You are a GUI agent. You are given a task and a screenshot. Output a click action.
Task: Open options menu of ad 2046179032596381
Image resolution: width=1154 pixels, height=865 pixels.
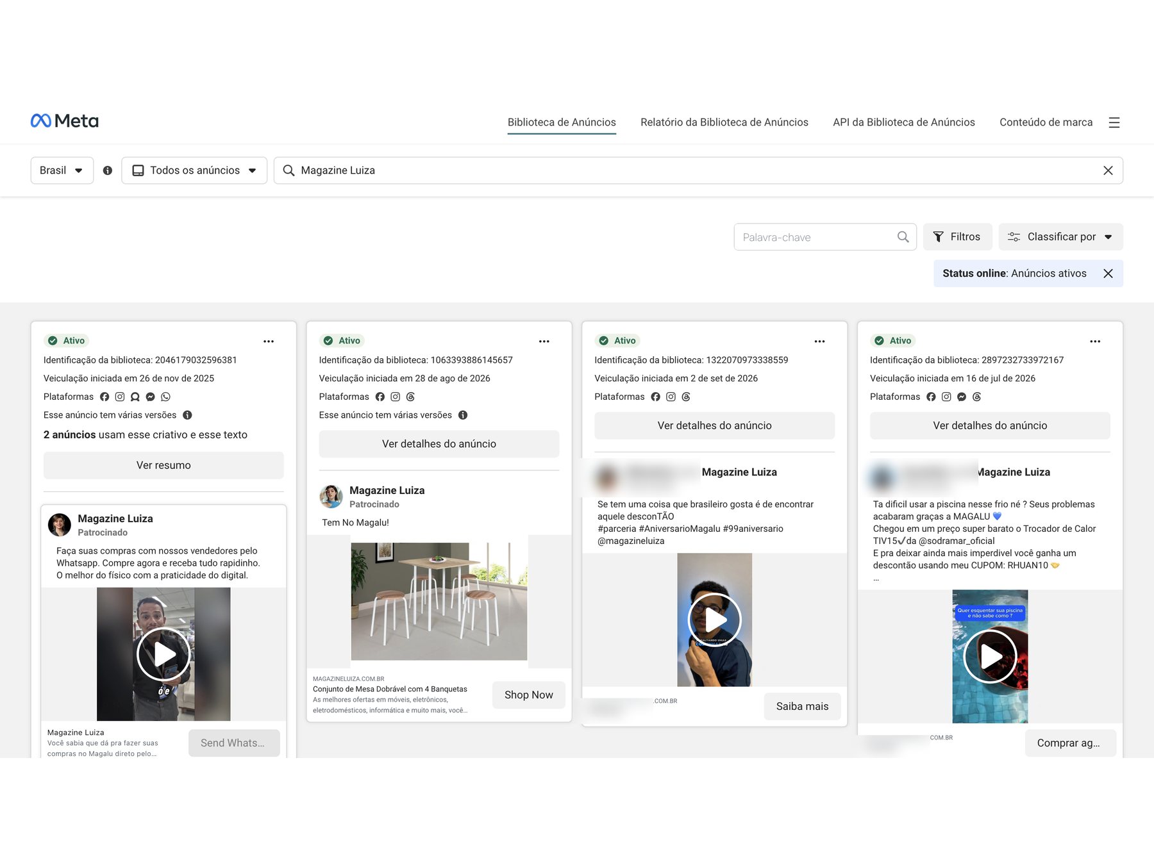coord(269,342)
